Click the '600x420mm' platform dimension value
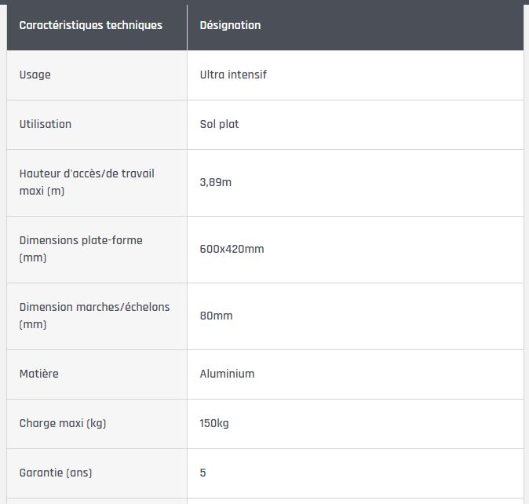Screen dimensions: 529x504 [232, 249]
